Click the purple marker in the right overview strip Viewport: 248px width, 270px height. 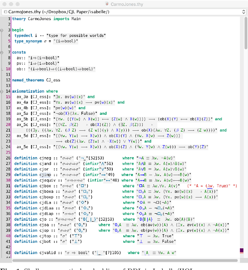[x=242, y=251]
